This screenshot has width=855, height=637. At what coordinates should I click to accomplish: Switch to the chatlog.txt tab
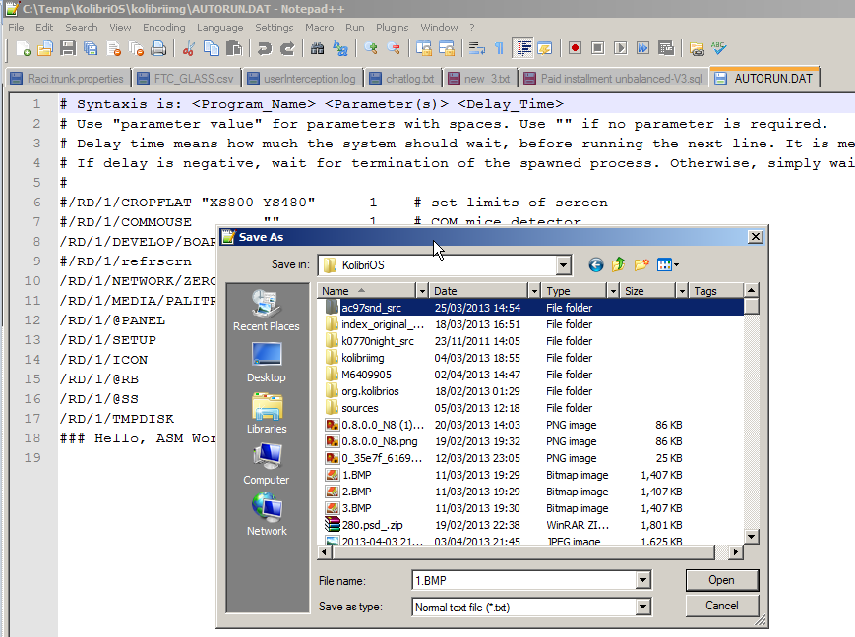(402, 79)
